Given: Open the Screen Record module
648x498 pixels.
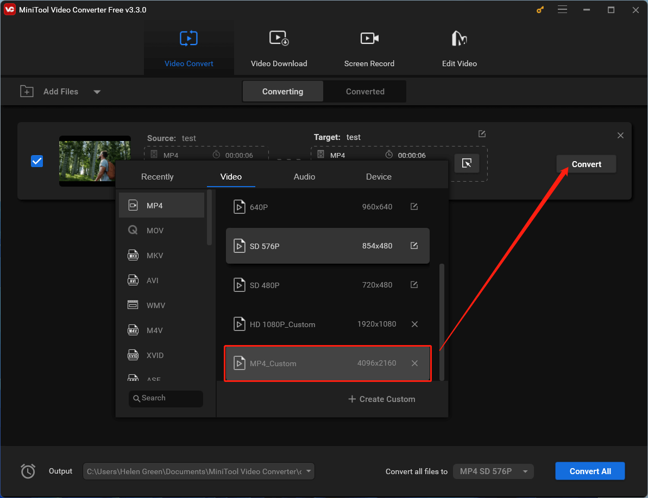Looking at the screenshot, I should 369,48.
